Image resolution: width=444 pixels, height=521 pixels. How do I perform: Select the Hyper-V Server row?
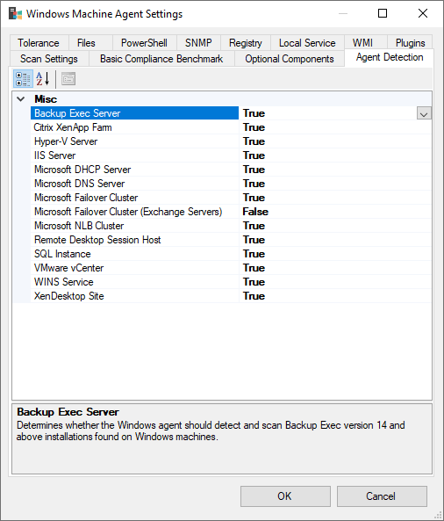[x=135, y=141]
